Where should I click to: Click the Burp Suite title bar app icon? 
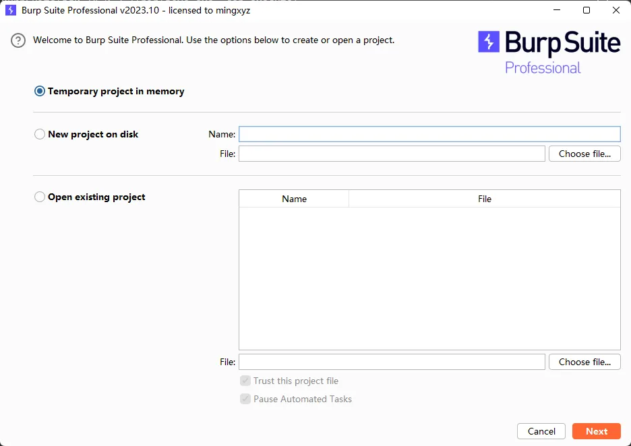11,10
